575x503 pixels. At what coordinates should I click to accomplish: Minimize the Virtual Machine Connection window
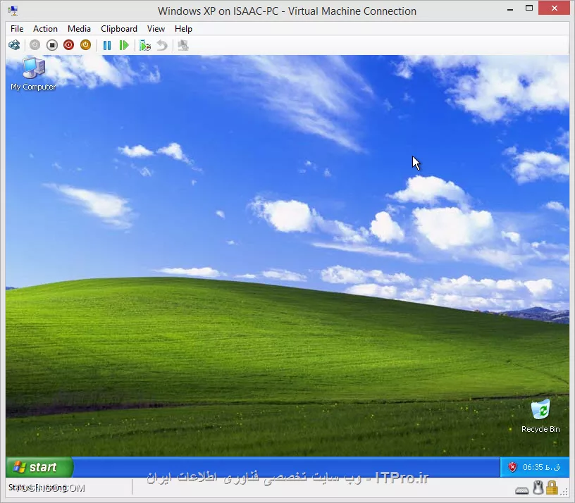510,8
